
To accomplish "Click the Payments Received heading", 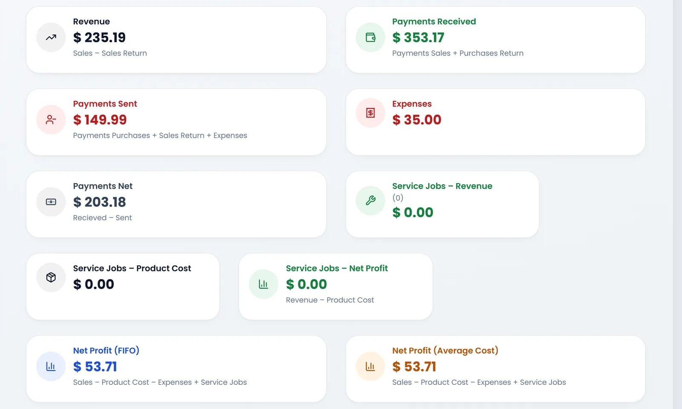I will 434,21.
